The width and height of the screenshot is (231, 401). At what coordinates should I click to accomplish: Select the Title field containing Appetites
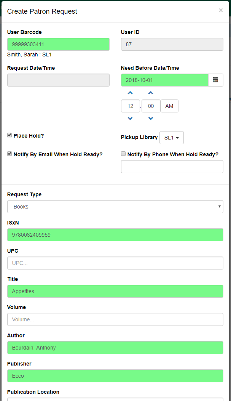(115, 291)
